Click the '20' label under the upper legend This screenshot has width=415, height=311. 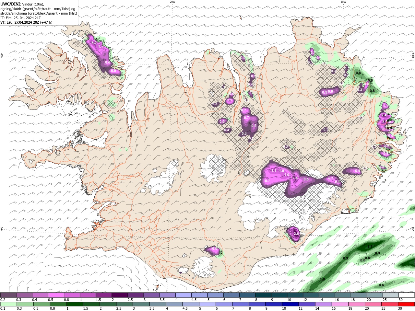click(x=369, y=300)
